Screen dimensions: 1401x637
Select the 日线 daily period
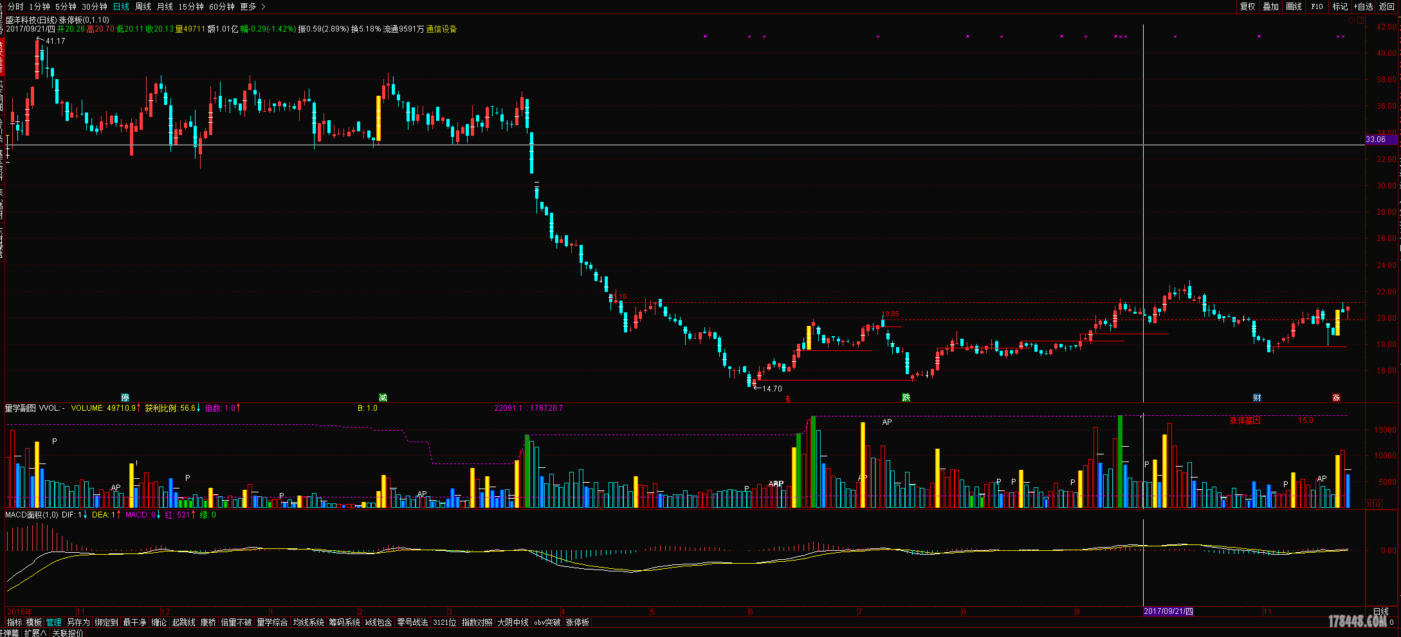pos(121,6)
